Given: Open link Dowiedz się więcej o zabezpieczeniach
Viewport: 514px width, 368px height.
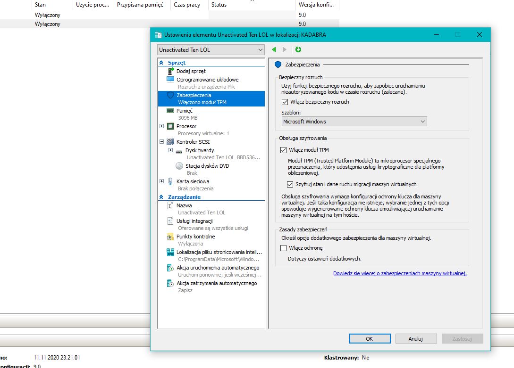Looking at the screenshot, I should [400, 273].
